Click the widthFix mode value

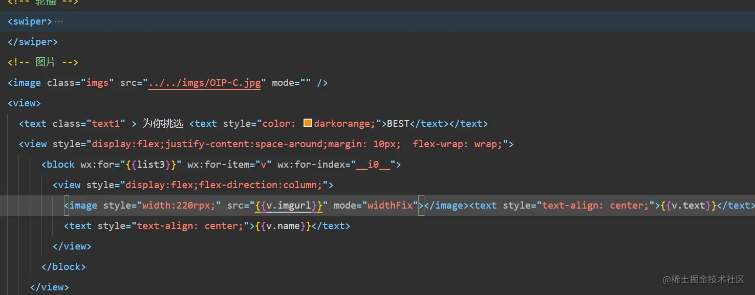click(390, 206)
